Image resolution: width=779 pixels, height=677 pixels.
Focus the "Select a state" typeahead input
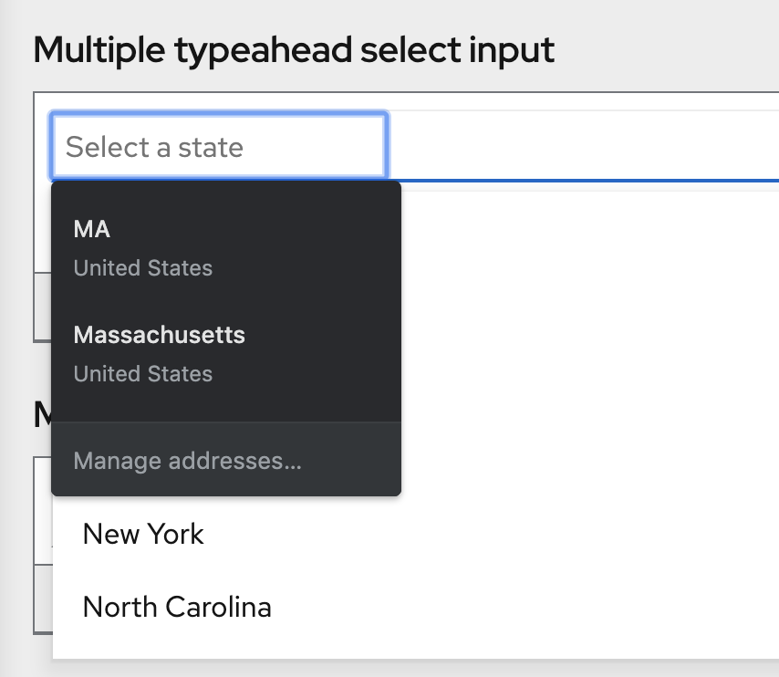click(x=219, y=147)
